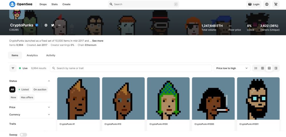286x137 pixels.
Task: Click the CryptoPunks collection avatar
Action: click(x=17, y=14)
